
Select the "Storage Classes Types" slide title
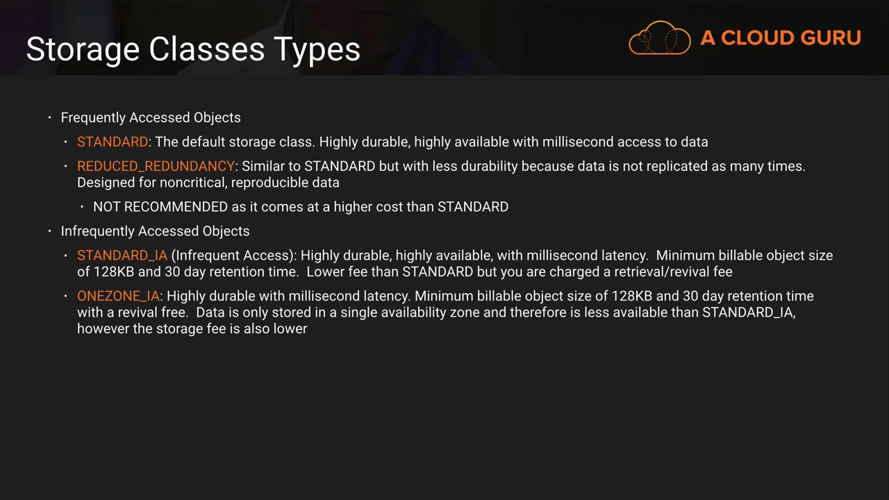[193, 49]
